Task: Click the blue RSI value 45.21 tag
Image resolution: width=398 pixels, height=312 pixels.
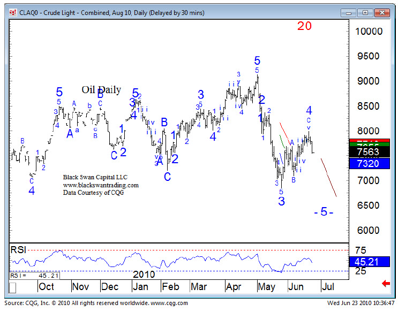Action: (369, 262)
